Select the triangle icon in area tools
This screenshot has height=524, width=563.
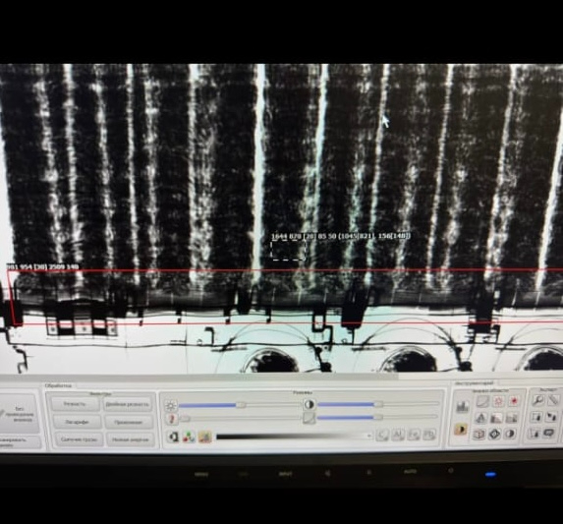[x=481, y=418]
